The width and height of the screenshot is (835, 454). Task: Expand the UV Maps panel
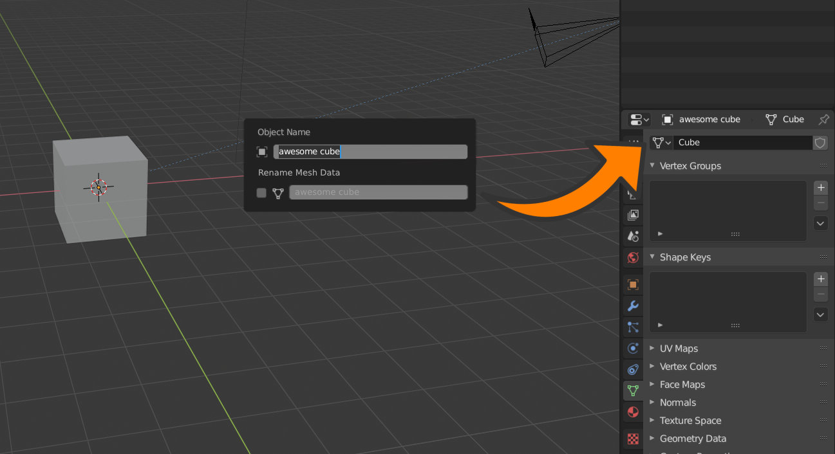652,349
